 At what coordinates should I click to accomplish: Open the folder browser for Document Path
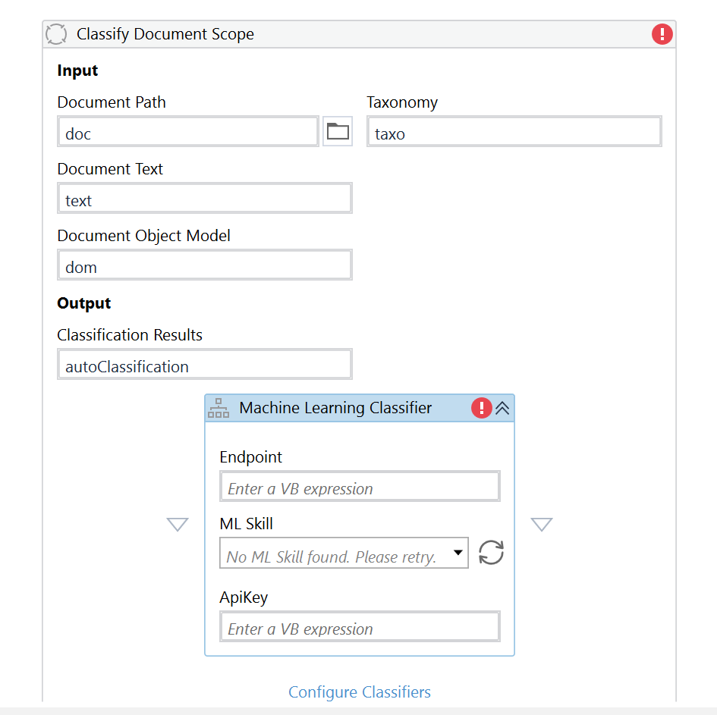click(x=337, y=130)
